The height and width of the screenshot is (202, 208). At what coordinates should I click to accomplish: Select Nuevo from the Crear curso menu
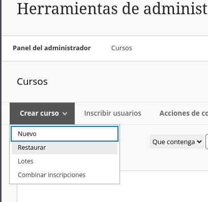65,133
